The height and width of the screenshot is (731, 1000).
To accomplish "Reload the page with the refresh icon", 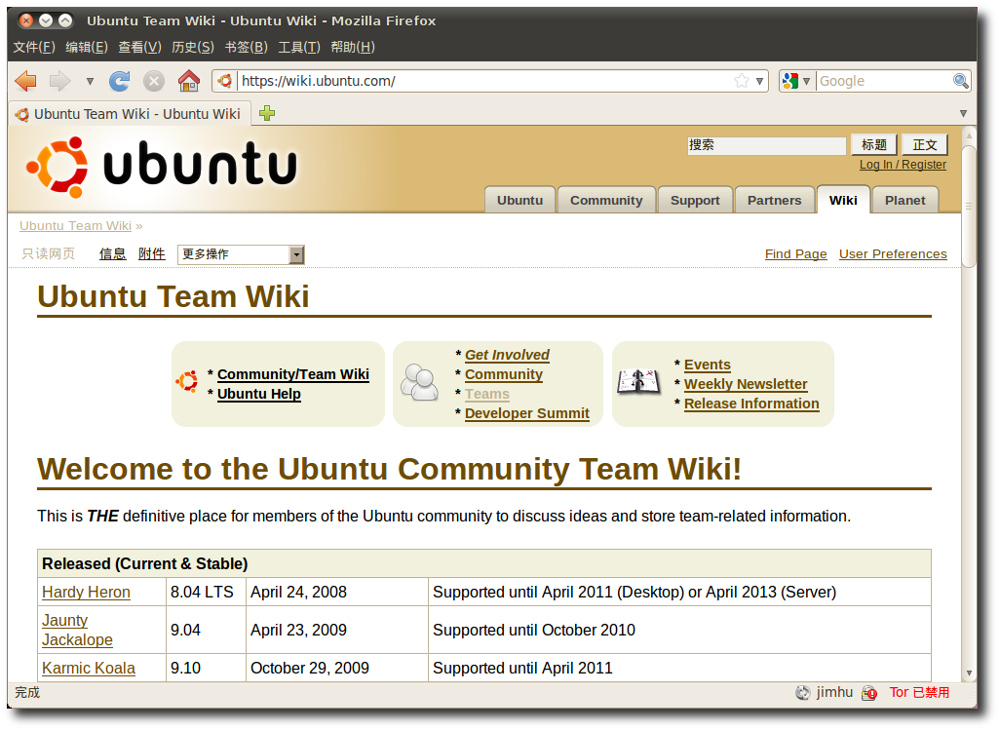I will pos(119,81).
